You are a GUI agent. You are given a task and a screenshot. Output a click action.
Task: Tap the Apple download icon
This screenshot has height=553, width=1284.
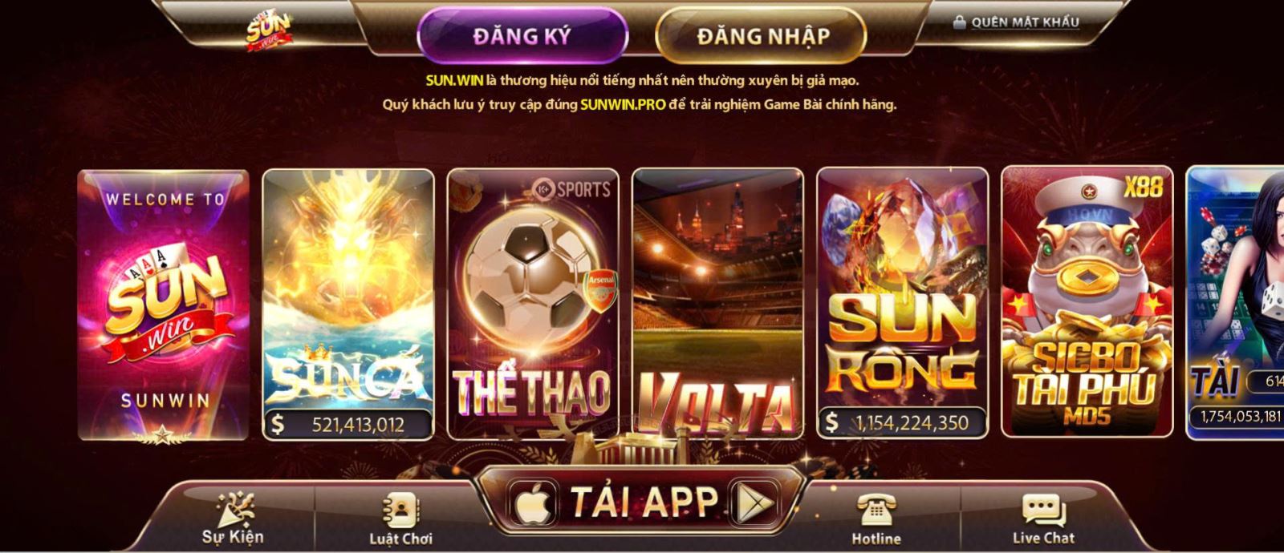point(533,504)
